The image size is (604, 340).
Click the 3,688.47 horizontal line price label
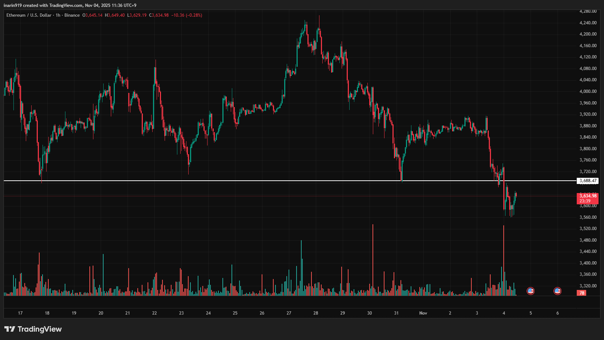click(x=588, y=181)
